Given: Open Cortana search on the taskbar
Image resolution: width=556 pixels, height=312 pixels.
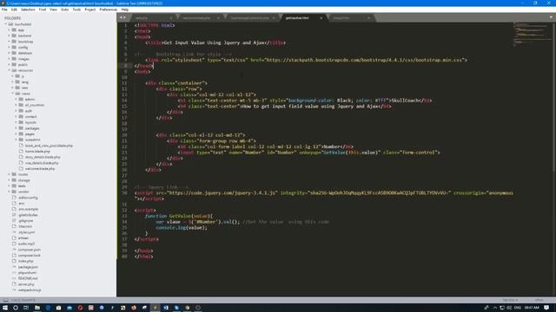Looking at the screenshot, I should (16, 308).
